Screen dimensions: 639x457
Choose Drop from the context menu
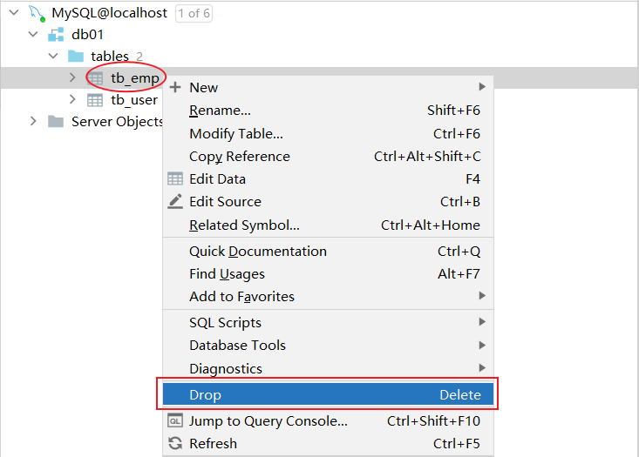pyautogui.click(x=328, y=395)
